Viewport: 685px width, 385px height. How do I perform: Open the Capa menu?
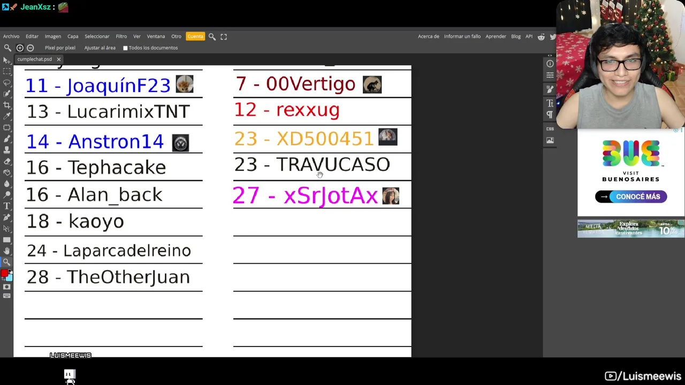73,36
